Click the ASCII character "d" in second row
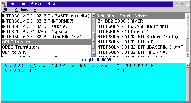This screenshot has height=103, width=191. point(123,71)
